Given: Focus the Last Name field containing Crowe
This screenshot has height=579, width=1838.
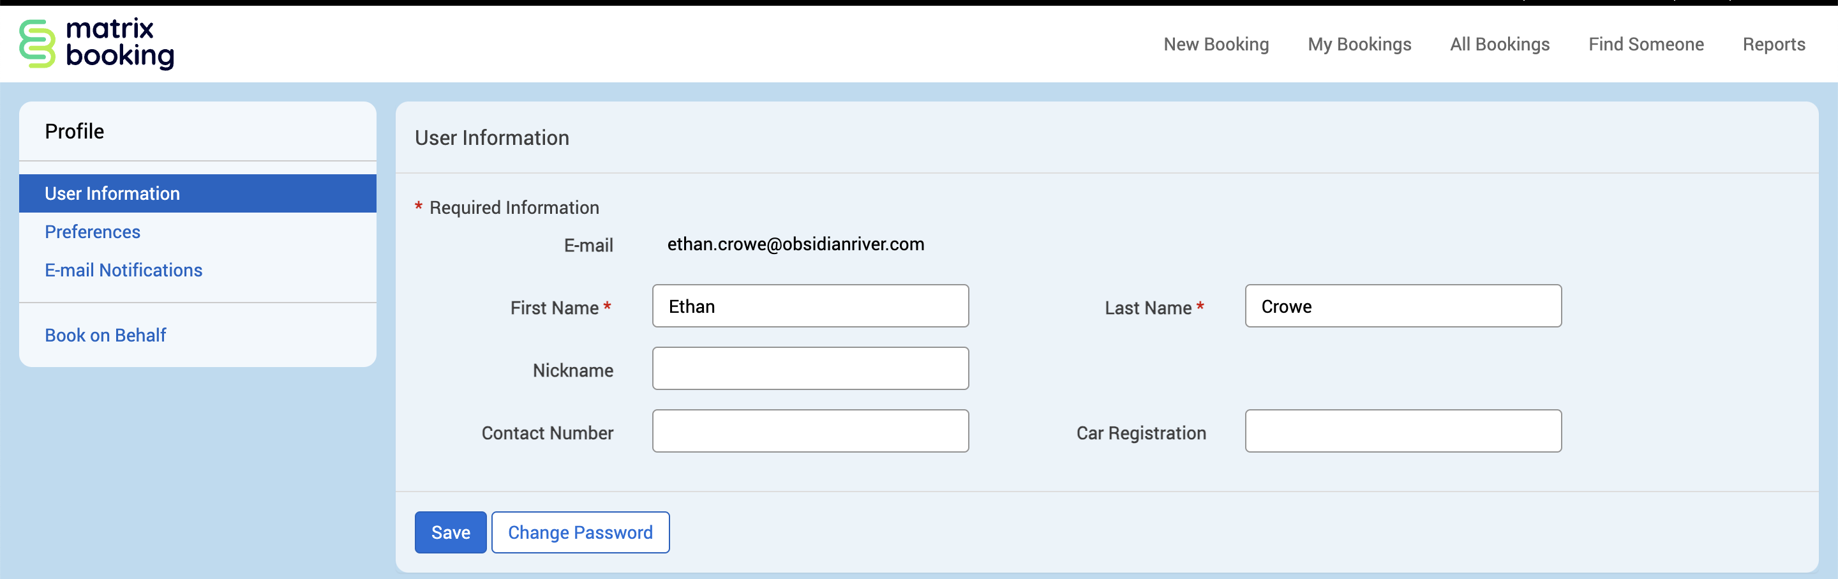Looking at the screenshot, I should (x=1402, y=306).
